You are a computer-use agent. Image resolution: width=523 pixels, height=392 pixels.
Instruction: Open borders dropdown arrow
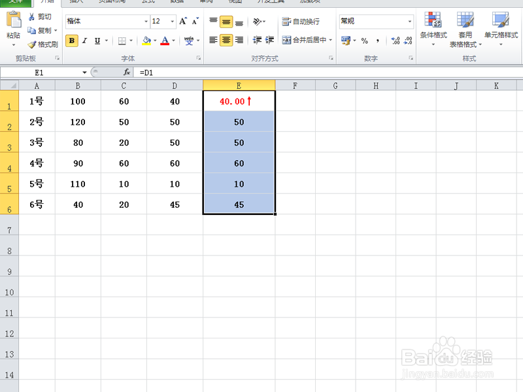click(x=131, y=41)
